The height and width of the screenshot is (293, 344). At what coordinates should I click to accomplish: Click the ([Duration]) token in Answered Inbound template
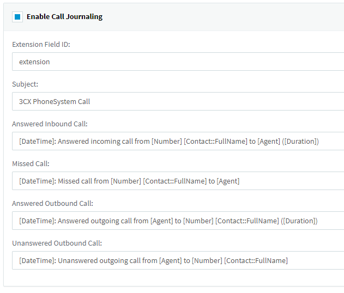(x=299, y=142)
